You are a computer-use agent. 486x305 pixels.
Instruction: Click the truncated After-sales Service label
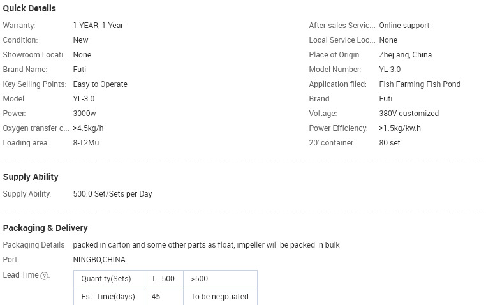click(x=342, y=26)
